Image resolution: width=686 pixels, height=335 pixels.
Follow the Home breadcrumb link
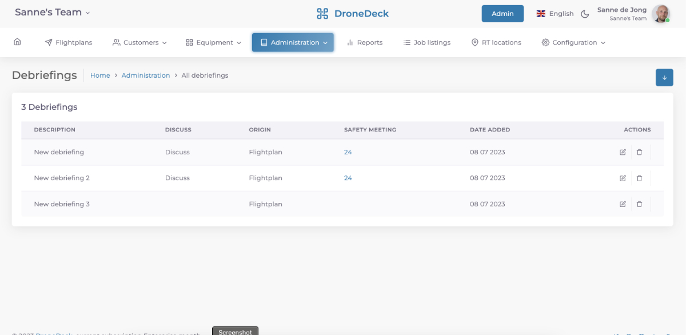coord(100,75)
